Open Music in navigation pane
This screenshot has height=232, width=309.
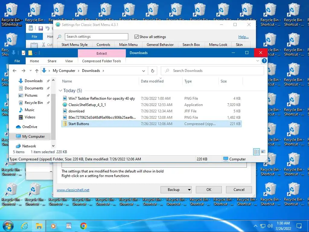coord(29,110)
